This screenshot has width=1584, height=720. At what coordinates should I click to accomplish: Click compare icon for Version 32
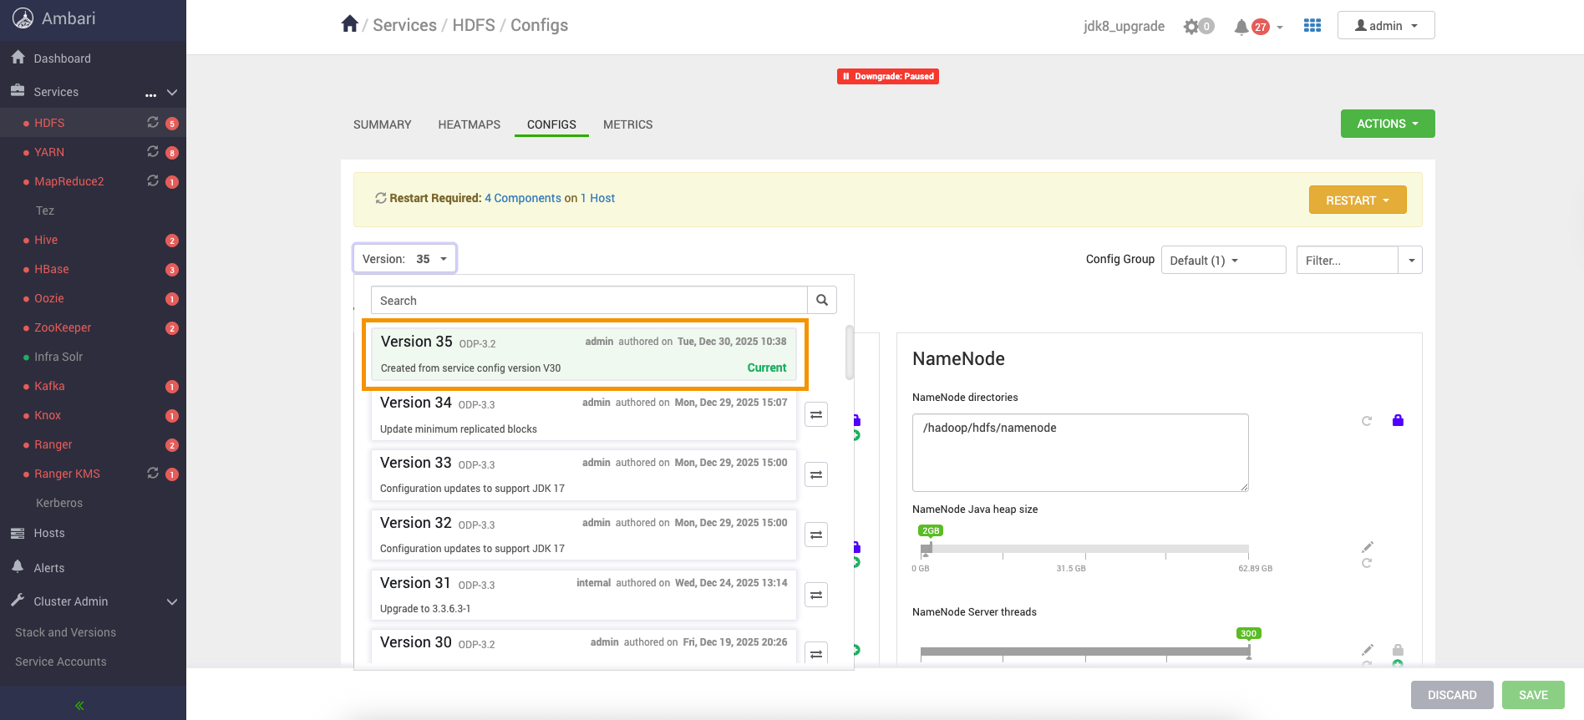coord(816,535)
